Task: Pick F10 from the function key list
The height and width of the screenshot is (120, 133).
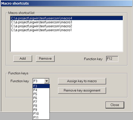Action: click(41, 114)
